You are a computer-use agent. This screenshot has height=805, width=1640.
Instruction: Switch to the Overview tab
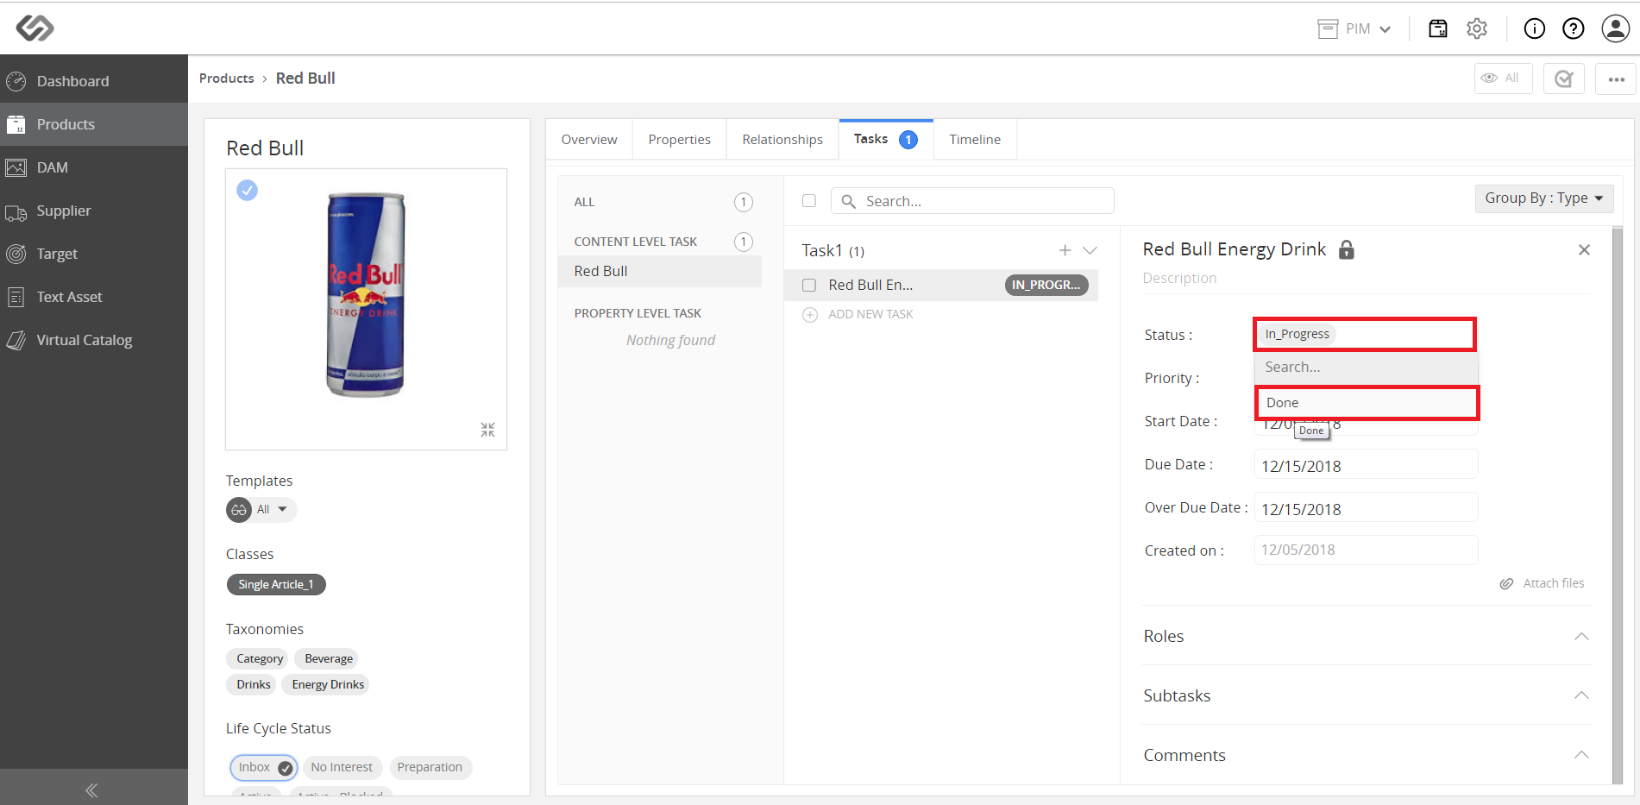589,140
